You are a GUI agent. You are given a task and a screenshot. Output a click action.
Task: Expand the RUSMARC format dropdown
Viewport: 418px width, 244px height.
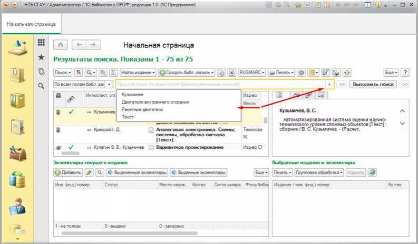252,73
